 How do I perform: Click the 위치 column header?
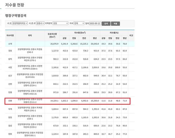click(30, 35)
